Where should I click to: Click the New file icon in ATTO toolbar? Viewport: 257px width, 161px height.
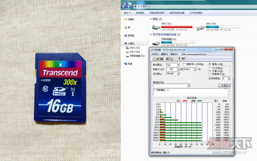tap(154, 59)
